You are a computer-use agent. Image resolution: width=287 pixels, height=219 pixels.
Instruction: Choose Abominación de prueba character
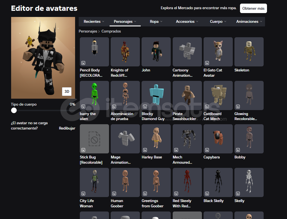[125, 95]
